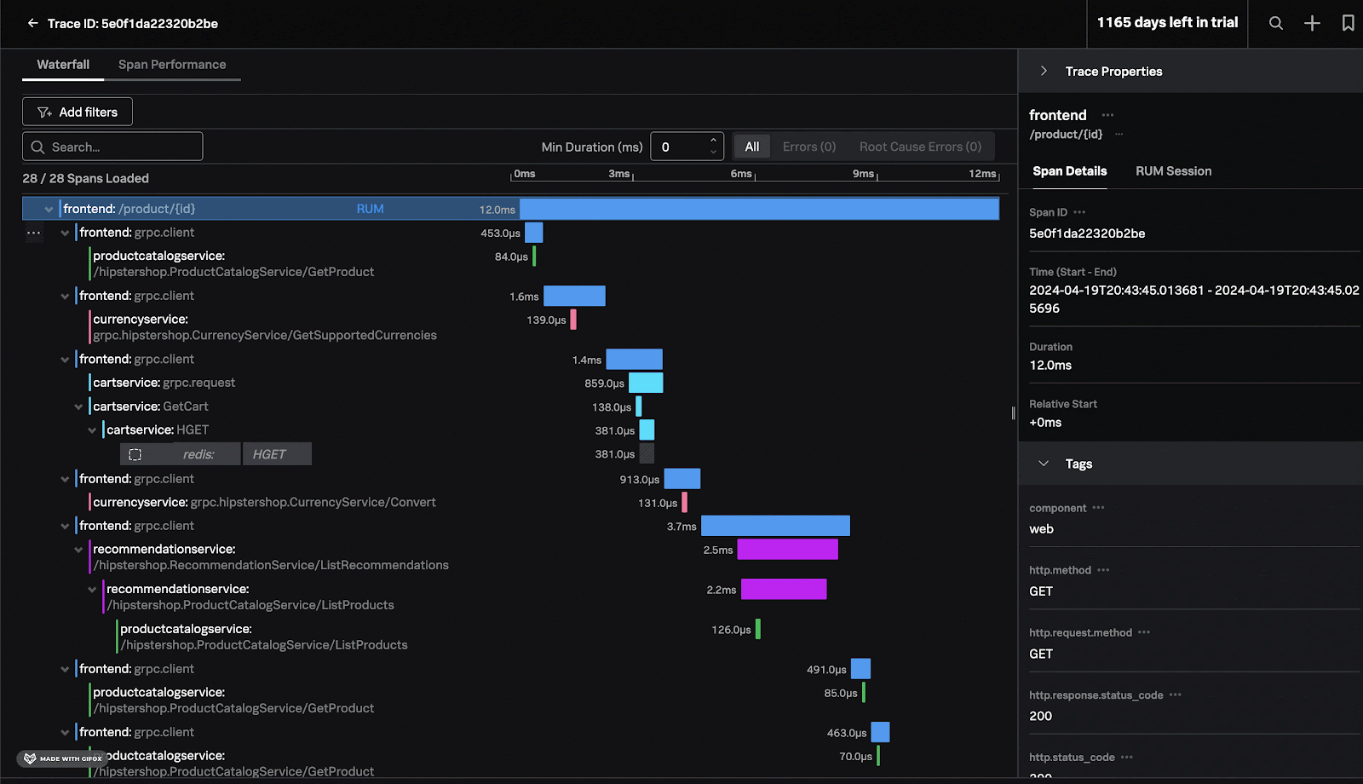Increase Min Duration using the up stepper
Image resolution: width=1363 pixels, height=784 pixels.
tap(713, 140)
